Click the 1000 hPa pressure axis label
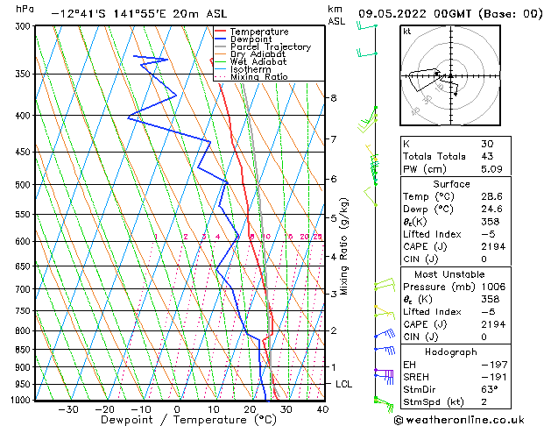551x426 pixels. click(x=20, y=400)
